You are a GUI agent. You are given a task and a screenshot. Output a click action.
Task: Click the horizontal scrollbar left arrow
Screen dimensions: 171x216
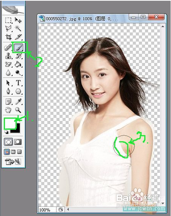click(x=68, y=210)
